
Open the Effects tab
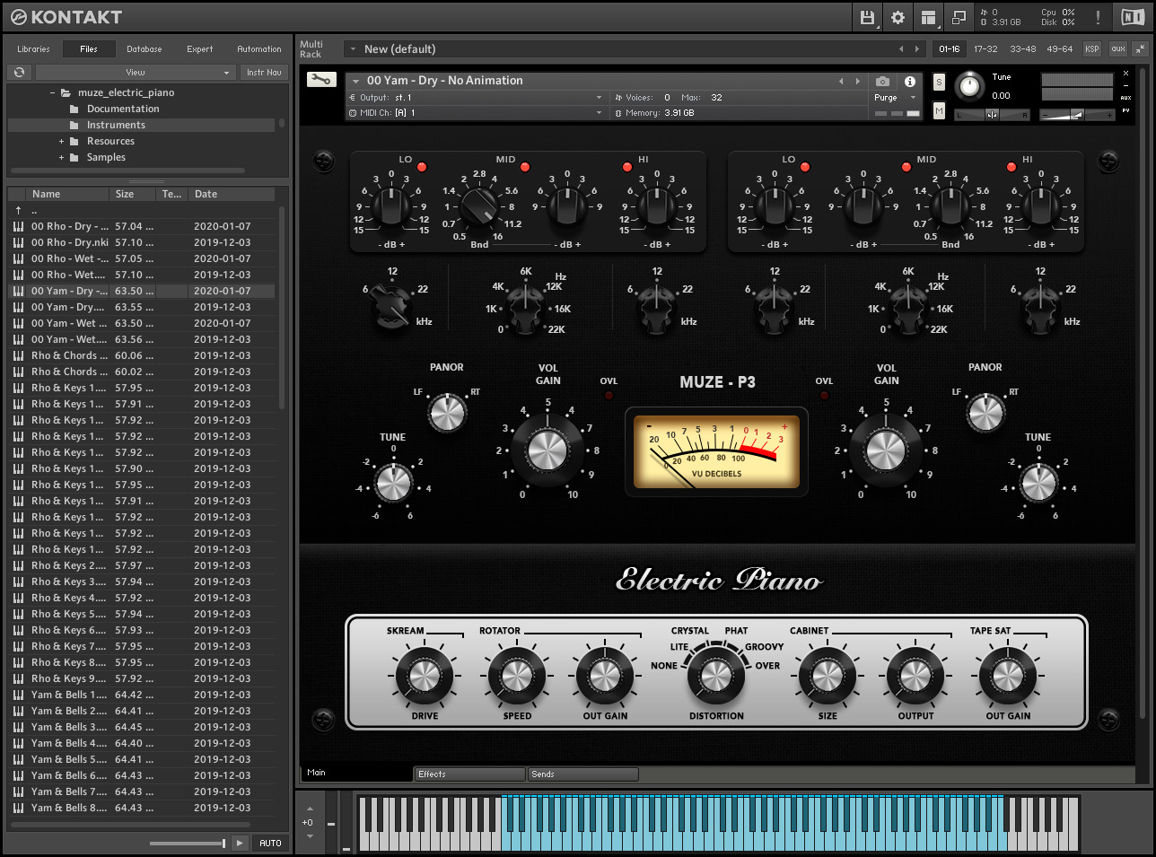click(x=469, y=774)
